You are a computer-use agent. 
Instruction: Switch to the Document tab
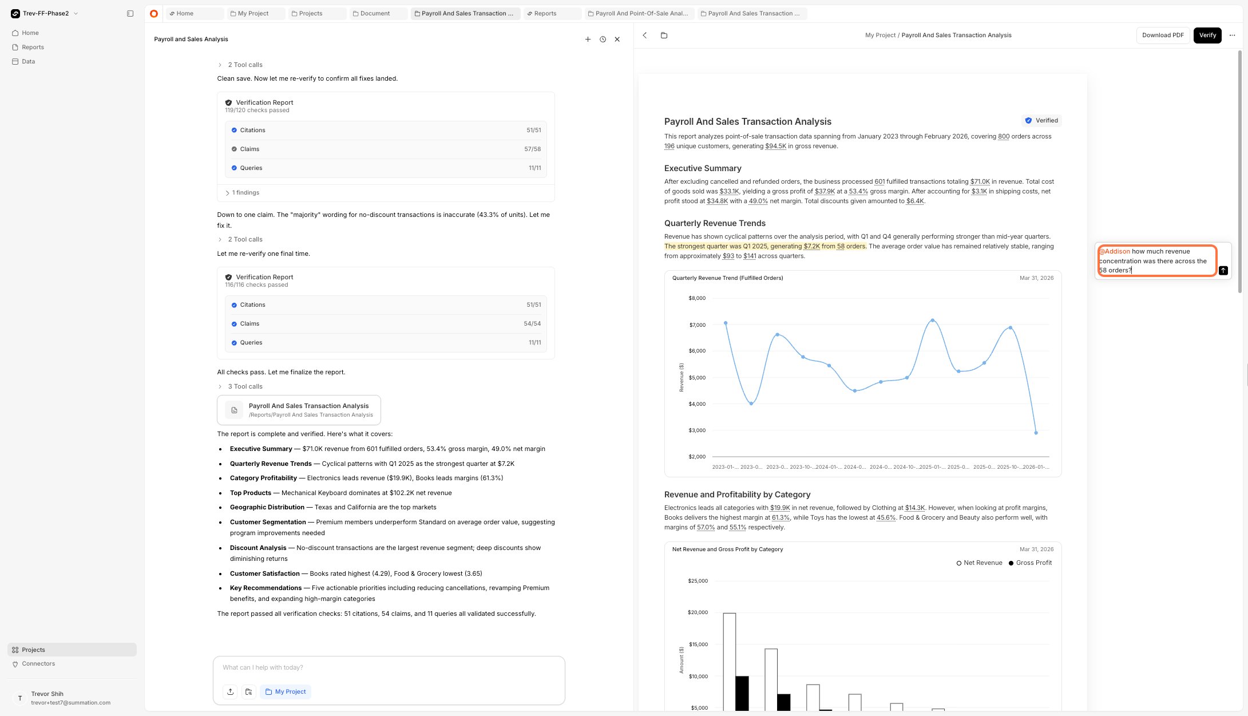point(378,13)
